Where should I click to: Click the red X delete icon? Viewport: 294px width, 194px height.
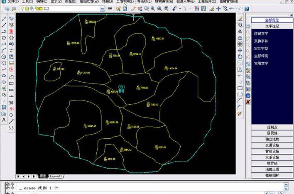pyautogui.click(x=248, y=102)
